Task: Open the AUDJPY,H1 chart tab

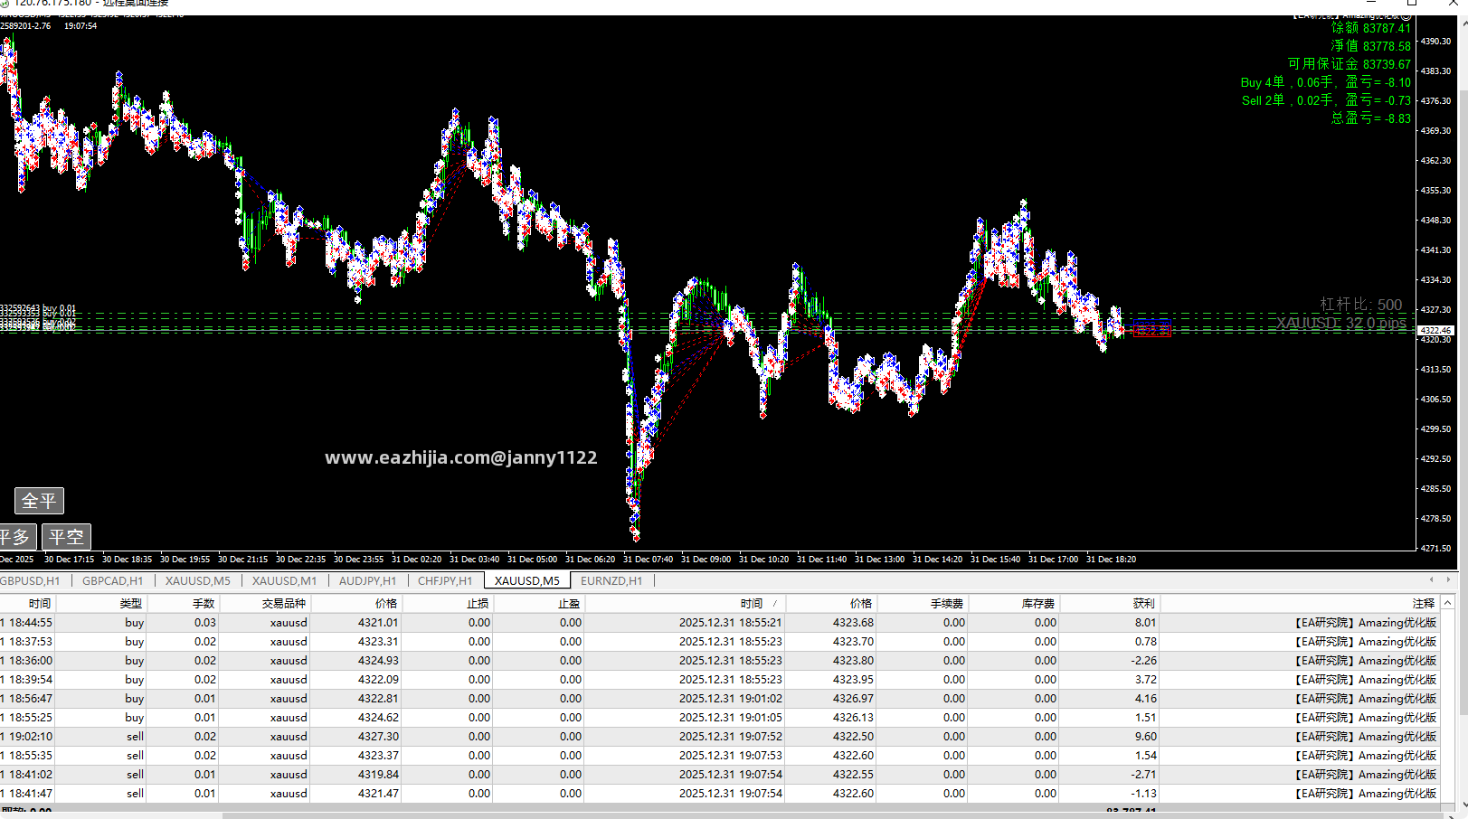Action: [367, 580]
